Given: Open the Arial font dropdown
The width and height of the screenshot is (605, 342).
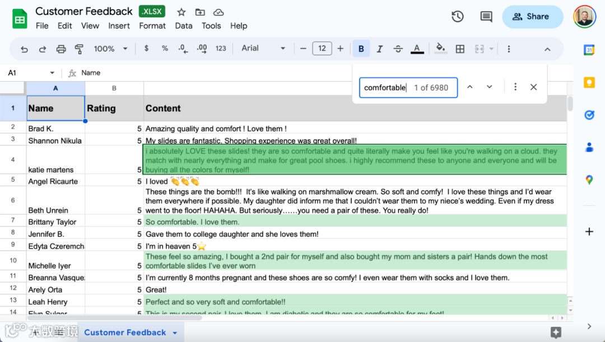Looking at the screenshot, I should (263, 49).
